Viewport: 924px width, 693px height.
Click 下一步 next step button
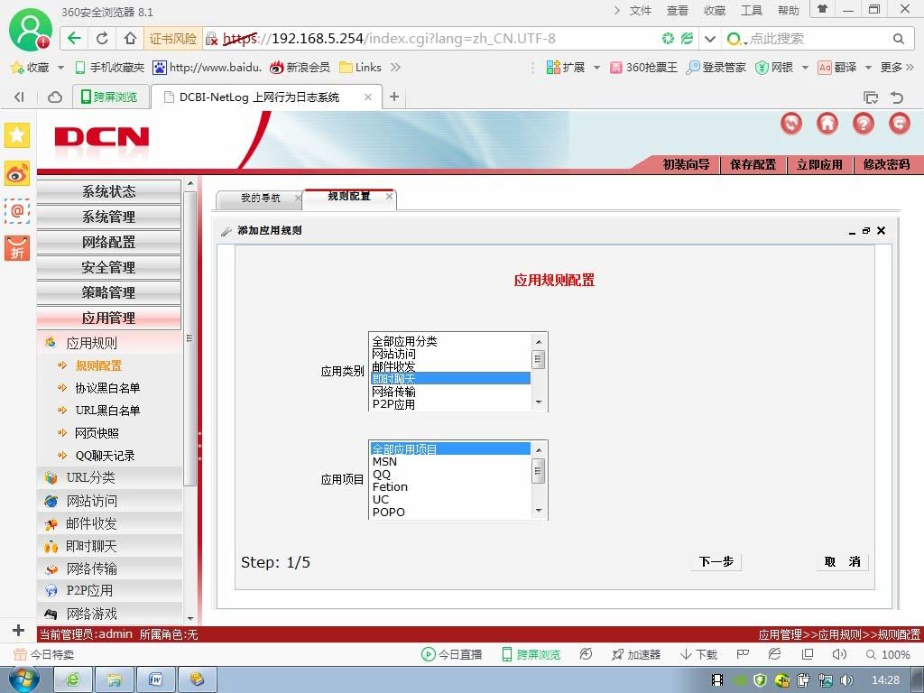point(716,561)
